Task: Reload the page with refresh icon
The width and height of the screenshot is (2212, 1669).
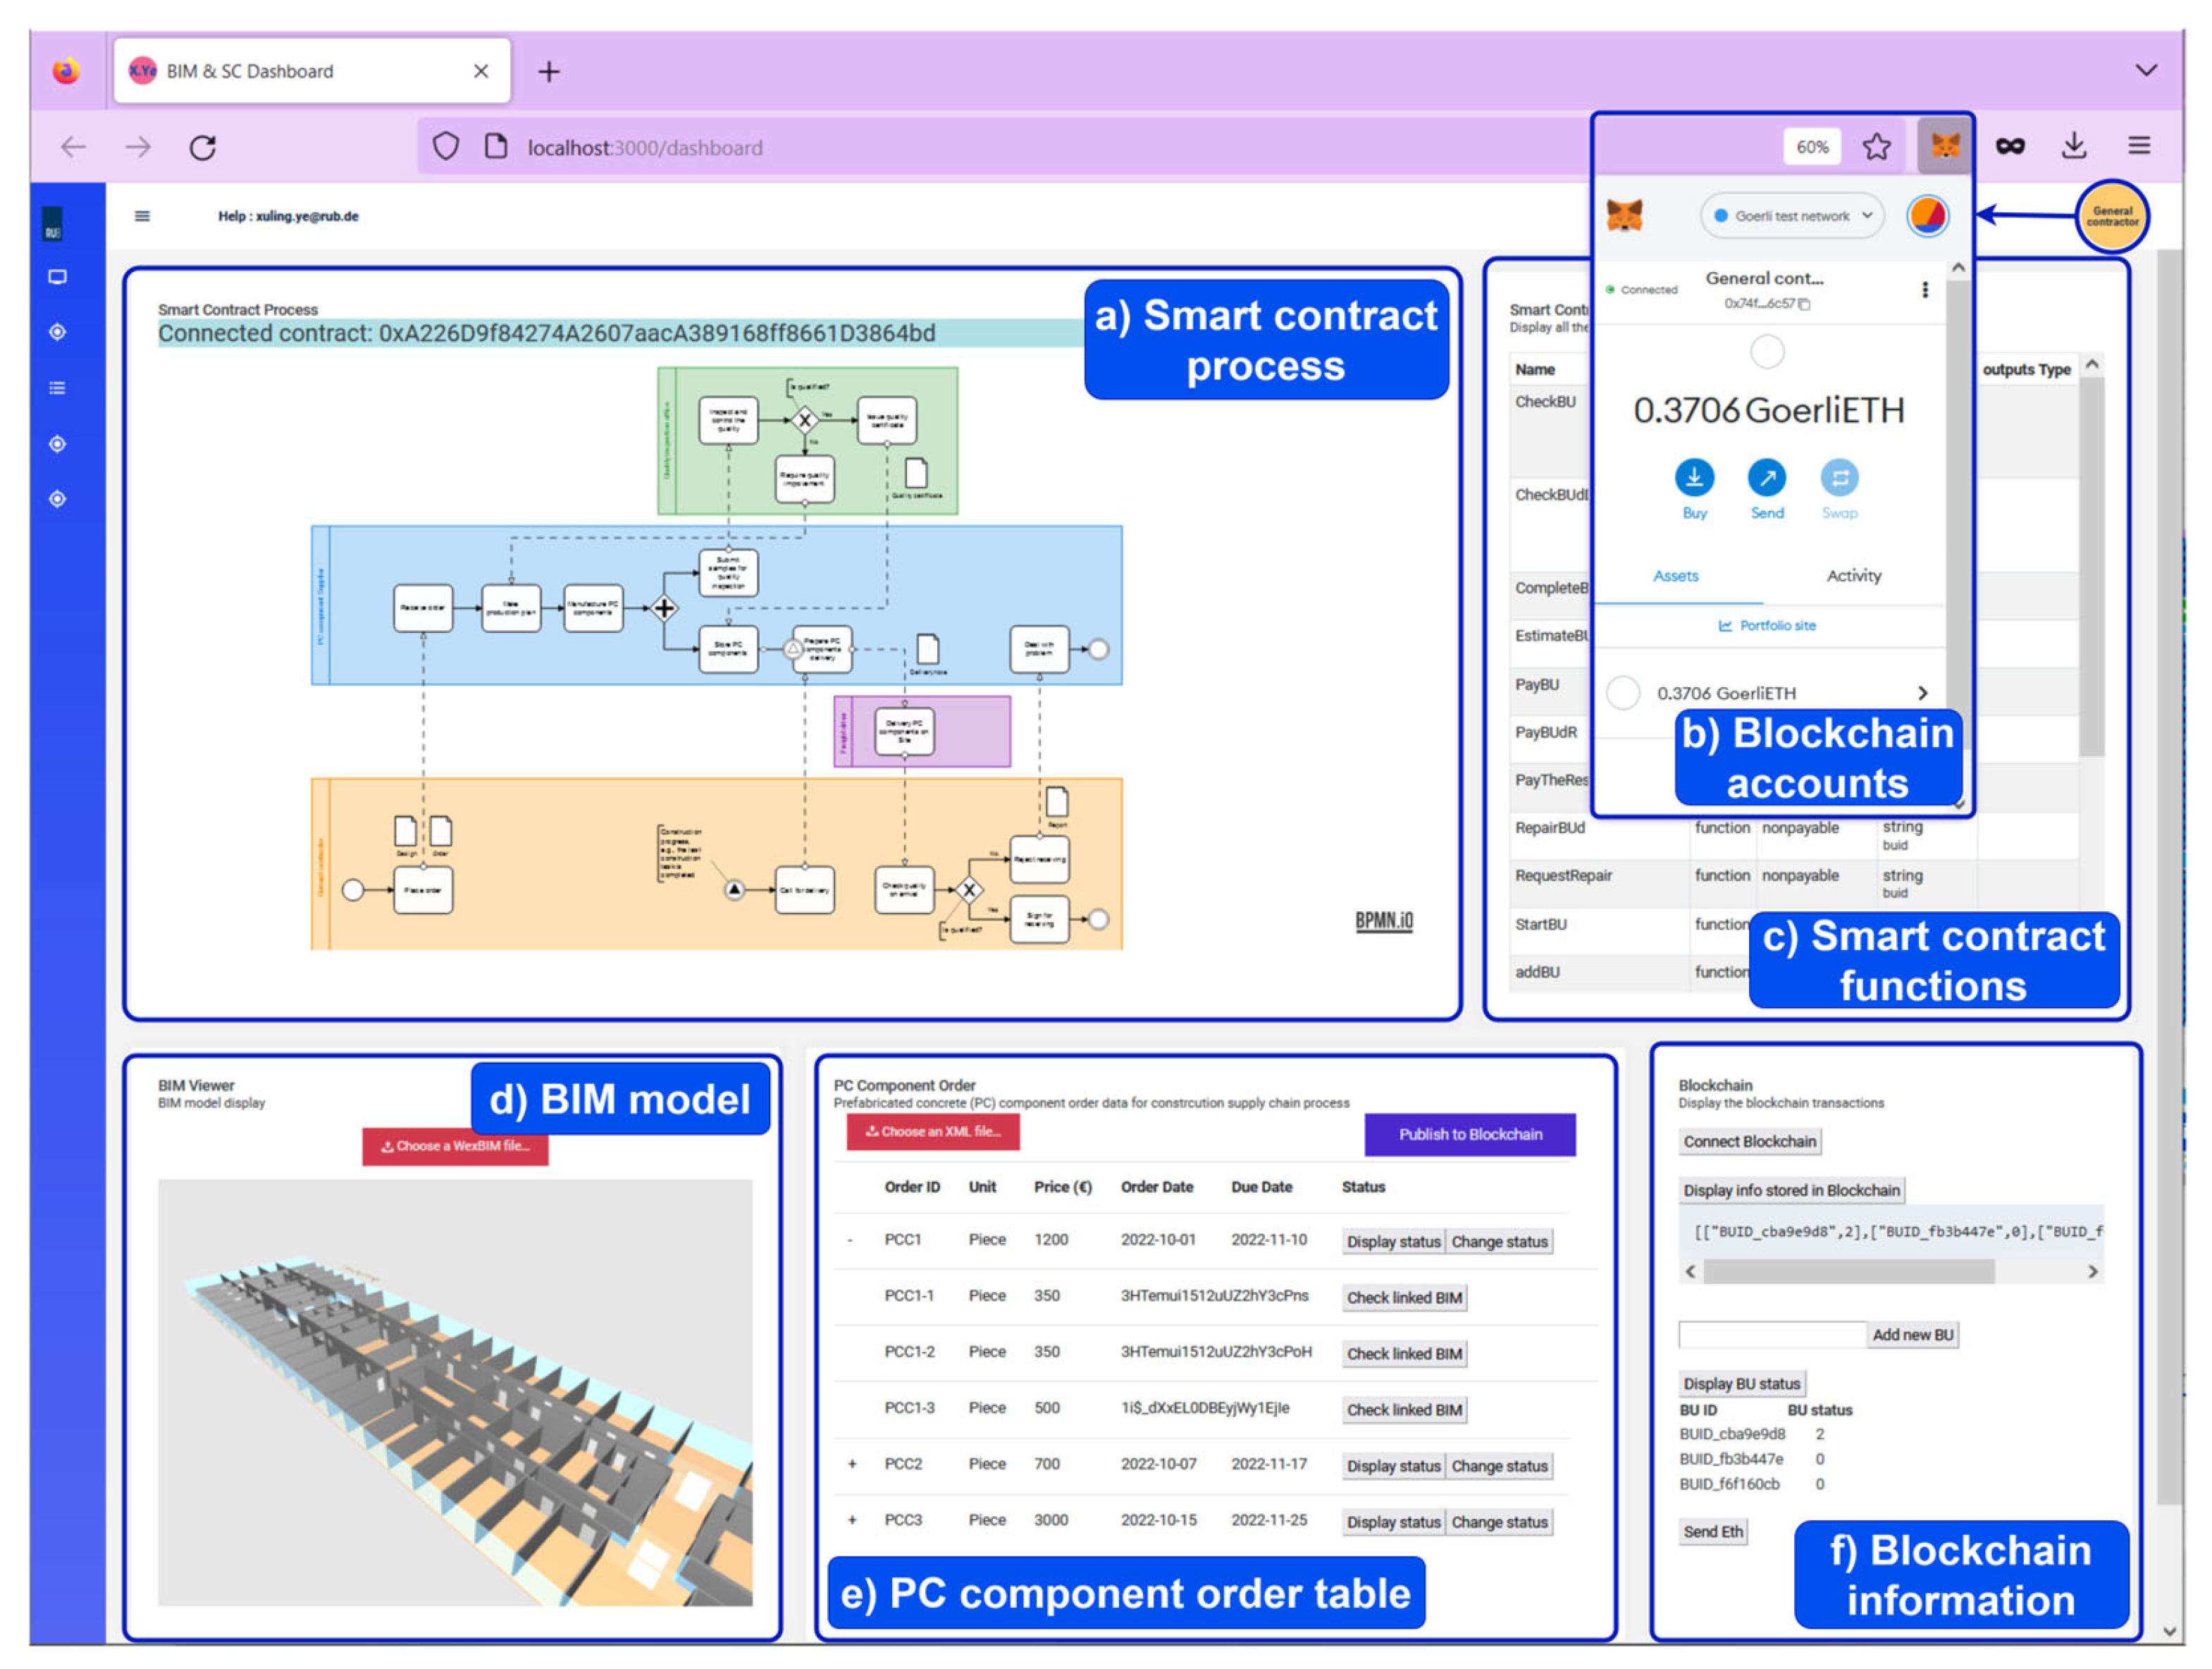Action: pyautogui.click(x=203, y=148)
